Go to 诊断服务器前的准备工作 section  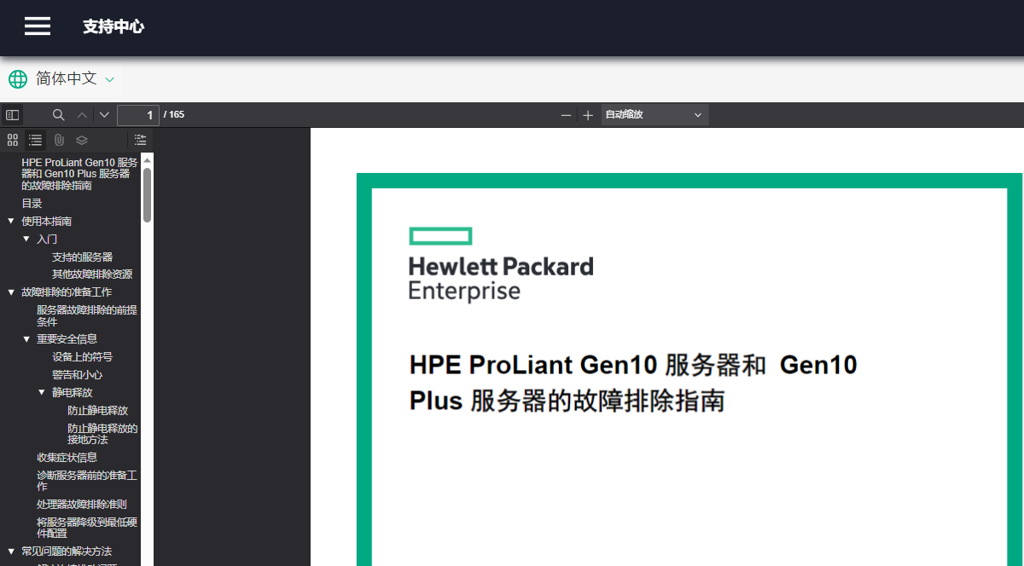pos(87,481)
